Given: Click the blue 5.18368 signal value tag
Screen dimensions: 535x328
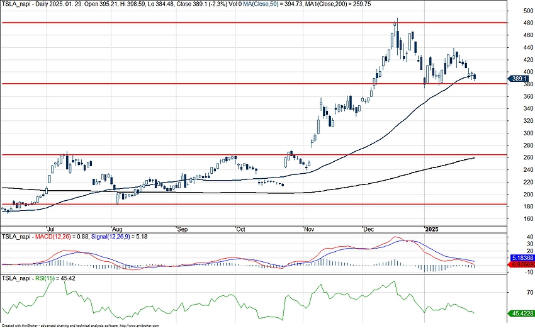Looking at the screenshot, I should tap(522, 258).
